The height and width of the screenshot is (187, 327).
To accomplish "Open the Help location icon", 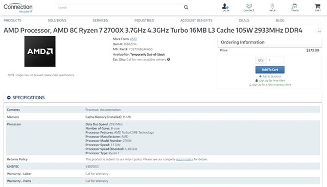I will coord(272,7).
